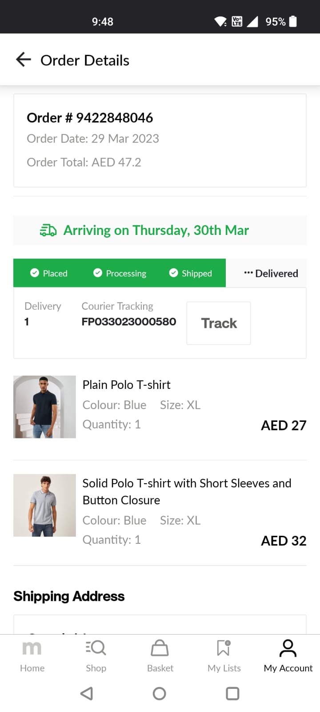Tap courier tracking number FP033023000580
This screenshot has width=320, height=712.
pyautogui.click(x=128, y=321)
